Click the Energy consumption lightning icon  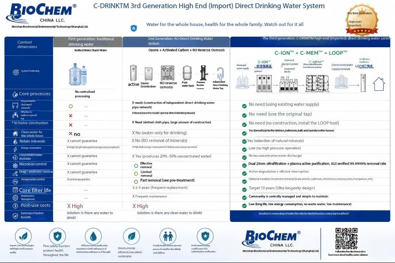[15, 149]
